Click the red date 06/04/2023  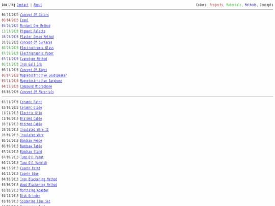coord(10,20)
